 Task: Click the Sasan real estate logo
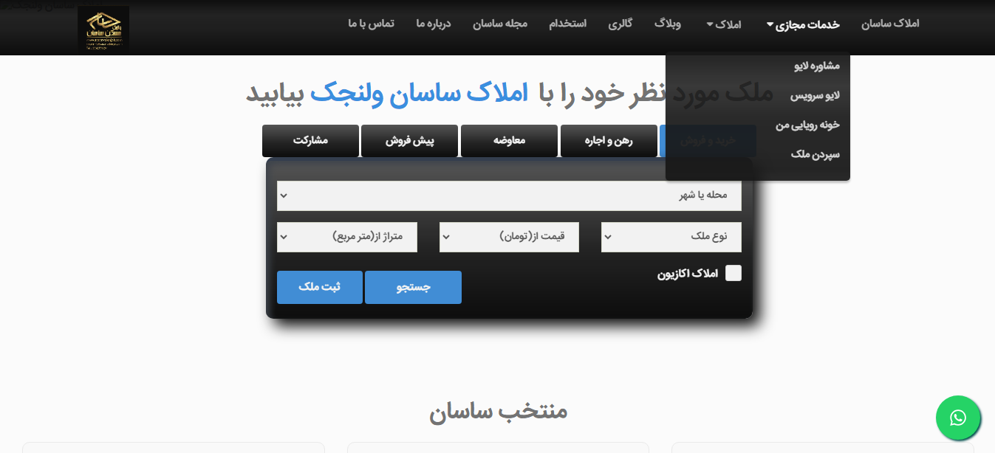point(103,30)
